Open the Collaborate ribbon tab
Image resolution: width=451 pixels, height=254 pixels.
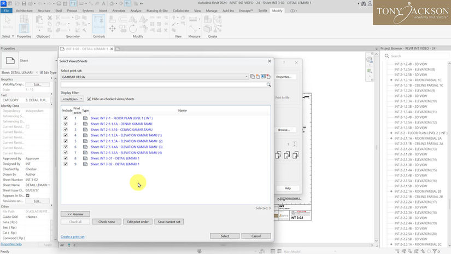click(180, 10)
